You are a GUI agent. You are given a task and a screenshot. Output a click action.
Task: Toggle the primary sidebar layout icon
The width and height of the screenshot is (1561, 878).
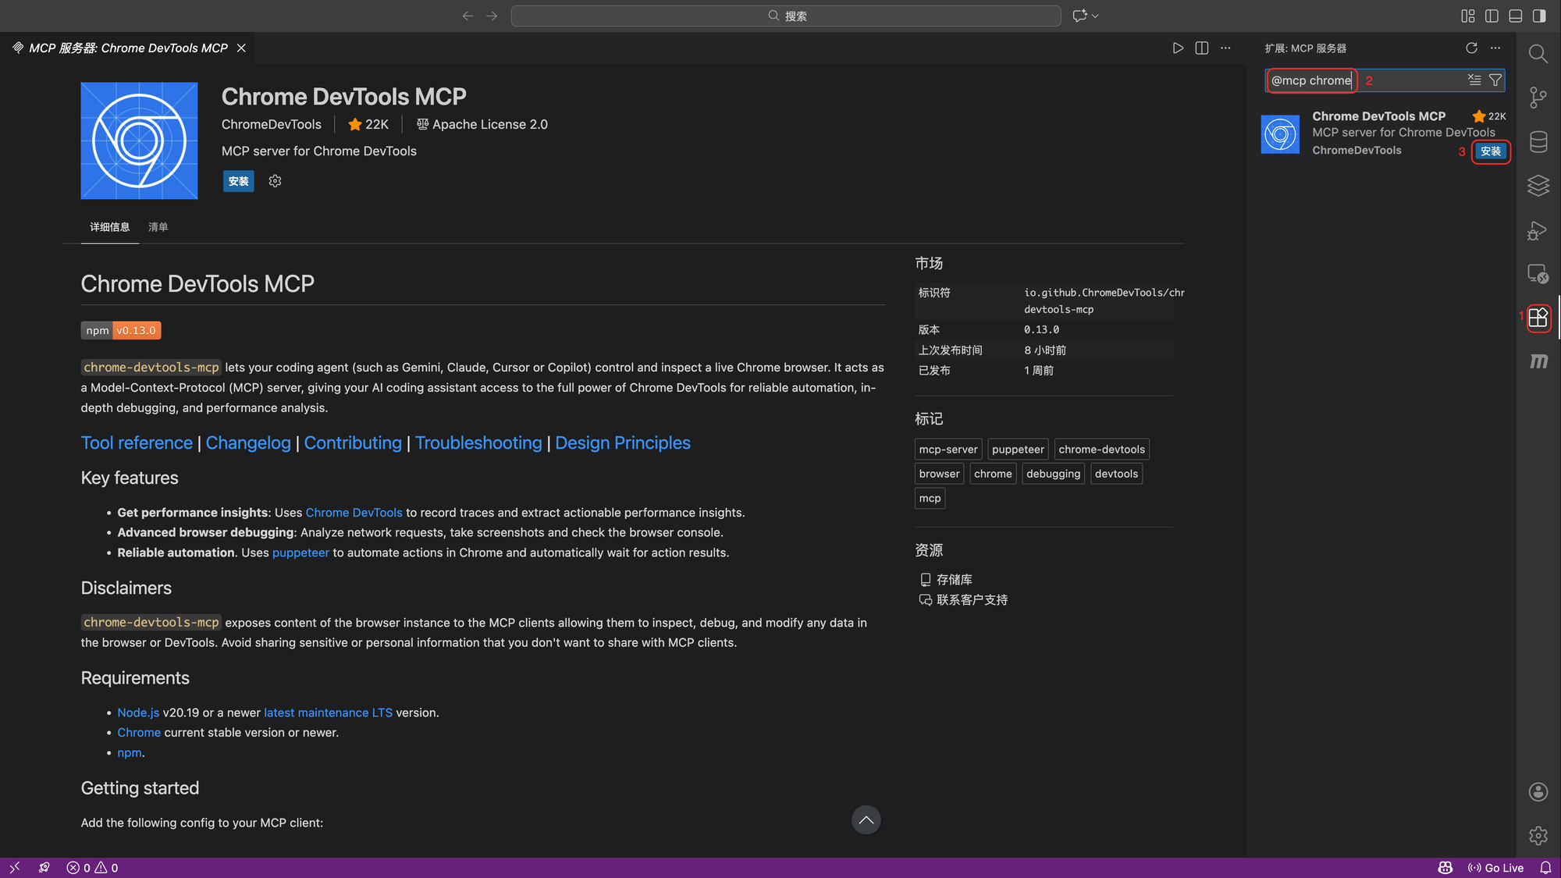[x=1492, y=16]
